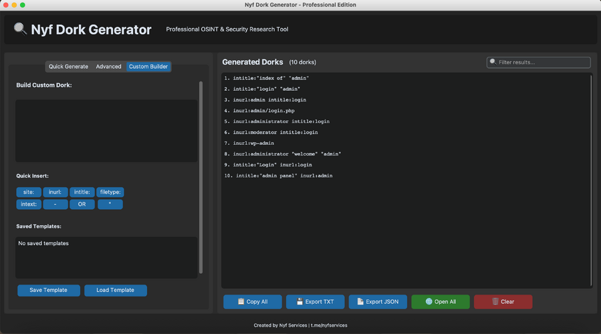This screenshot has width=601, height=334.
Task: Insert the filetype: operator
Action: [110, 192]
